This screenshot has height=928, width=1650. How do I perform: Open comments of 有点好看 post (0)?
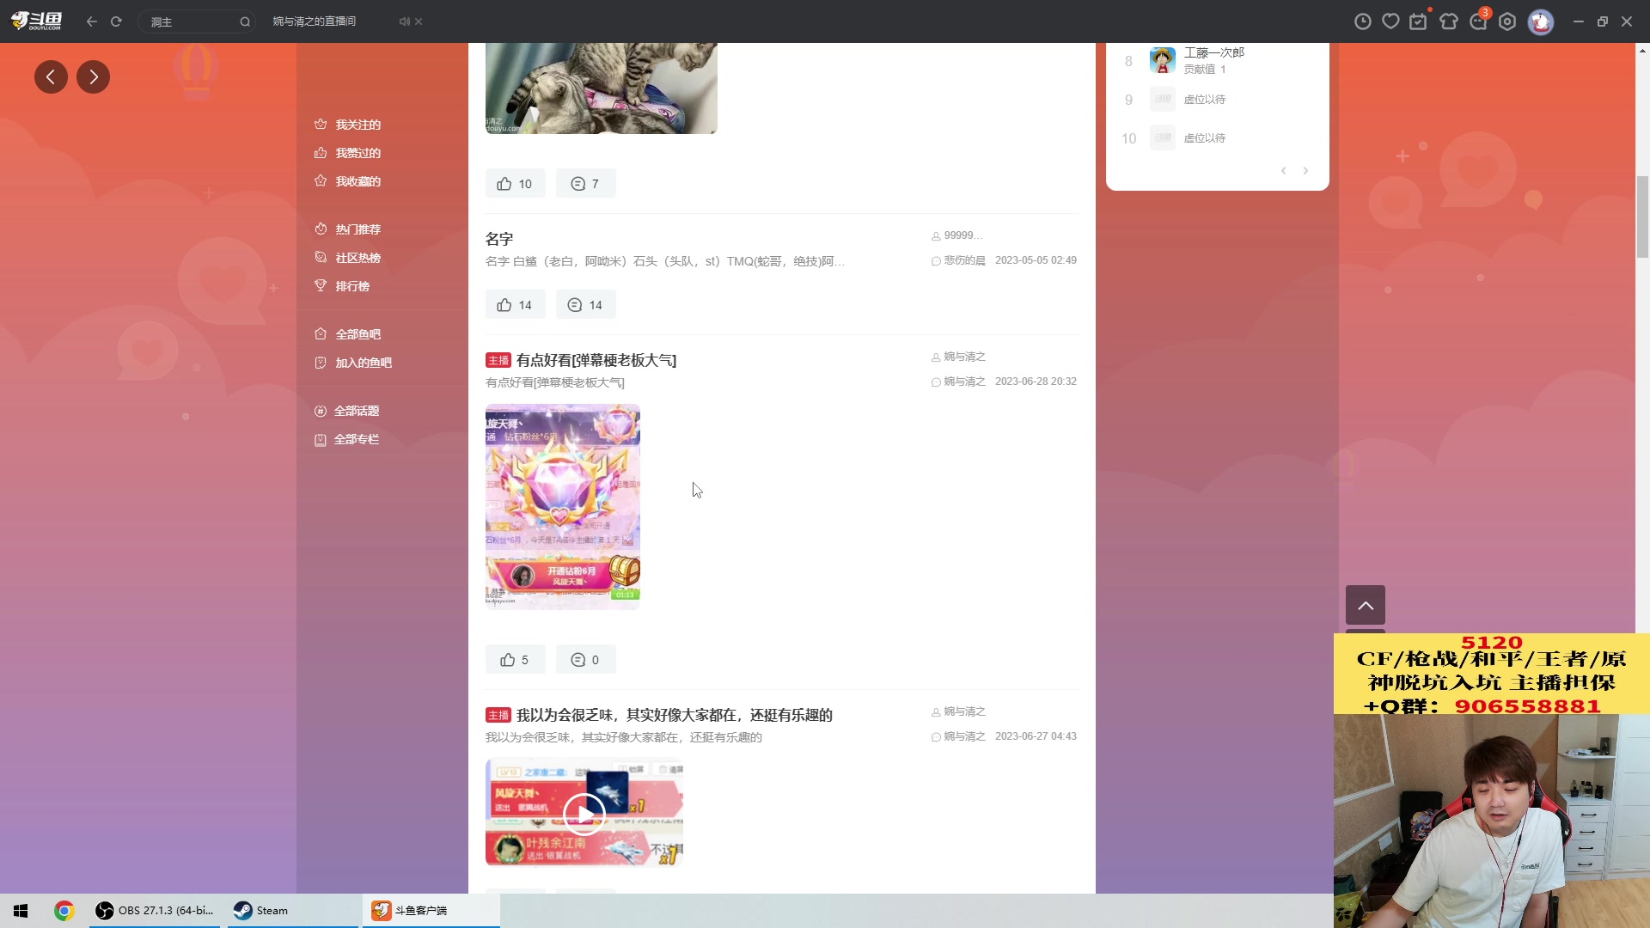point(585,660)
